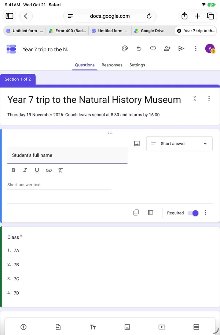
Task: Open the Settings tab
Action: (x=137, y=65)
